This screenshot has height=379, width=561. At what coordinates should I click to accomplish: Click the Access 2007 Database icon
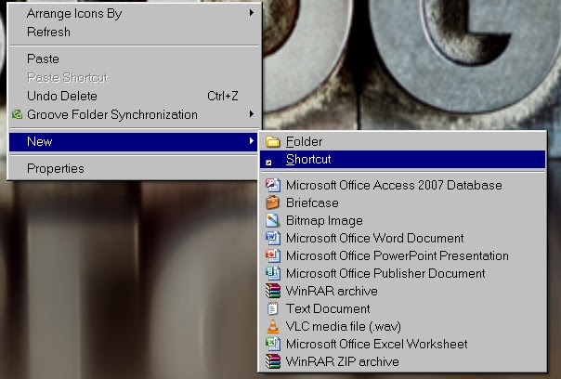273,185
